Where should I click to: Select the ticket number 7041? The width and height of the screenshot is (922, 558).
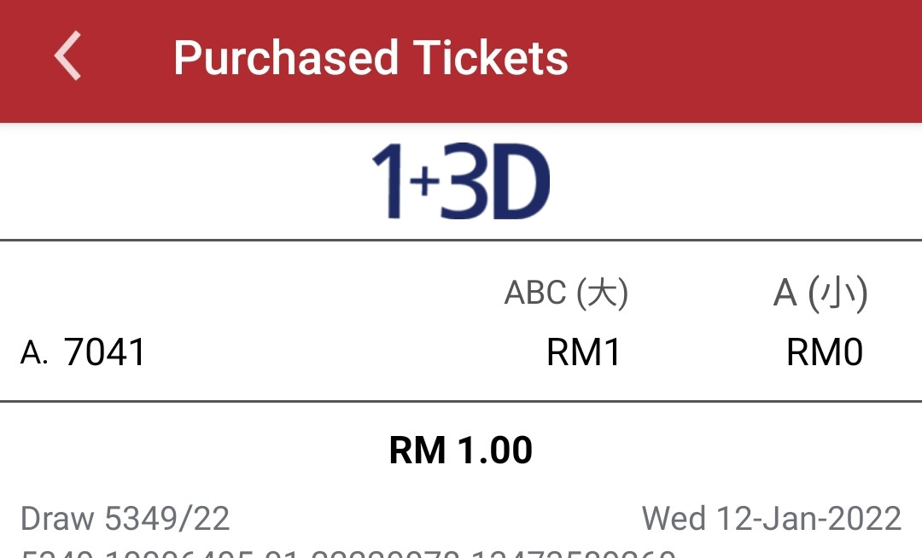(104, 352)
